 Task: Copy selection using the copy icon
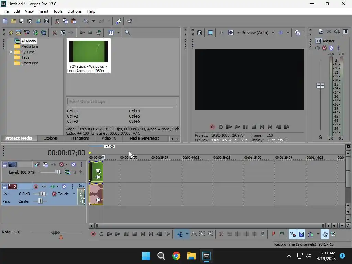[x=65, y=21]
